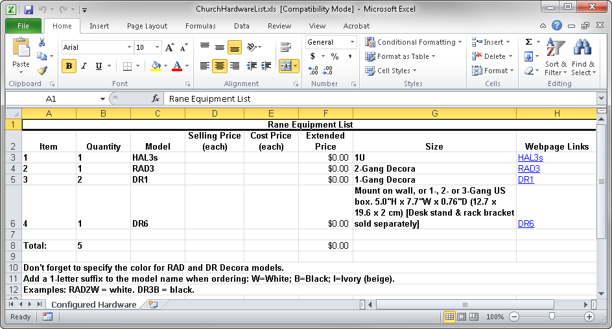Click the Cut scissors icon
The height and width of the screenshot is (329, 612).
pos(41,42)
